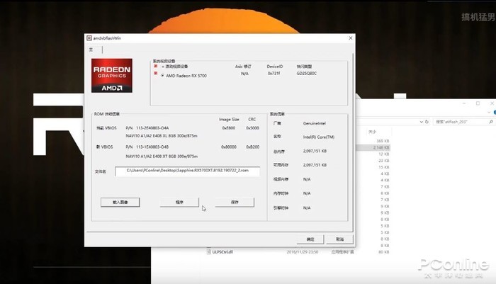Click the 0x731f device ID value

click(x=274, y=74)
